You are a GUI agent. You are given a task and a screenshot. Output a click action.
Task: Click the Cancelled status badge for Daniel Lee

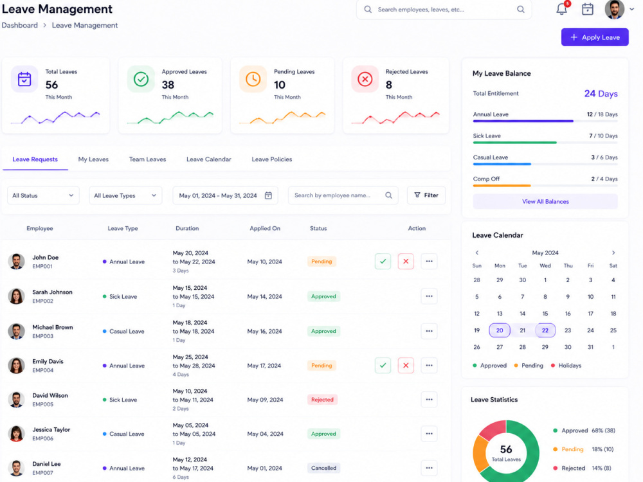pyautogui.click(x=323, y=468)
